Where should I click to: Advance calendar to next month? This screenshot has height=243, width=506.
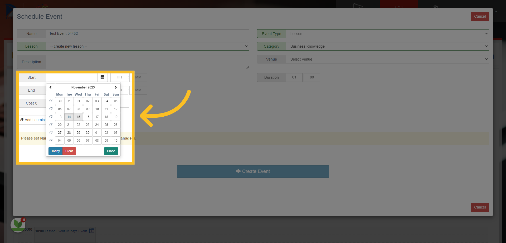pos(116,87)
